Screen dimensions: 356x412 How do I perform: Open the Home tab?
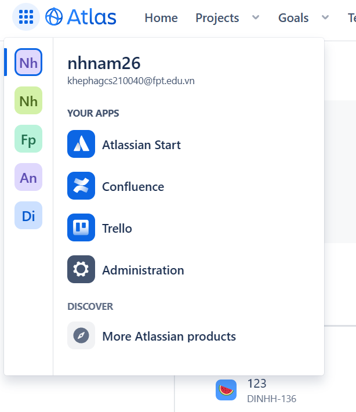tap(161, 18)
